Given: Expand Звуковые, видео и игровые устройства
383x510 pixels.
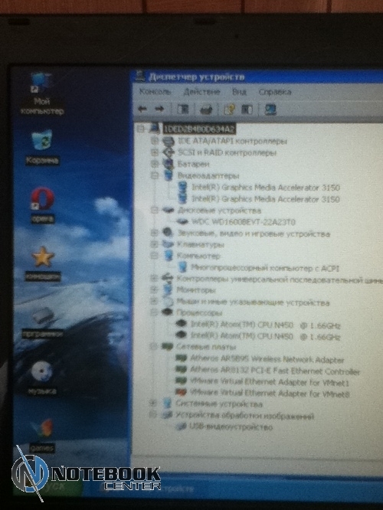Looking at the screenshot, I should [154, 233].
